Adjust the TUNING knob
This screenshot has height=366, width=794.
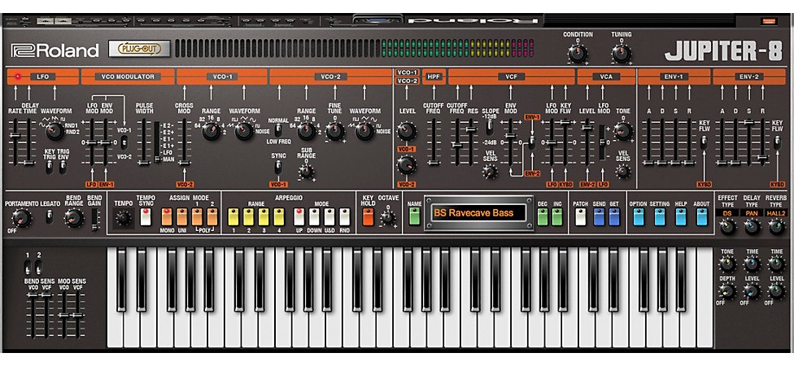[621, 52]
